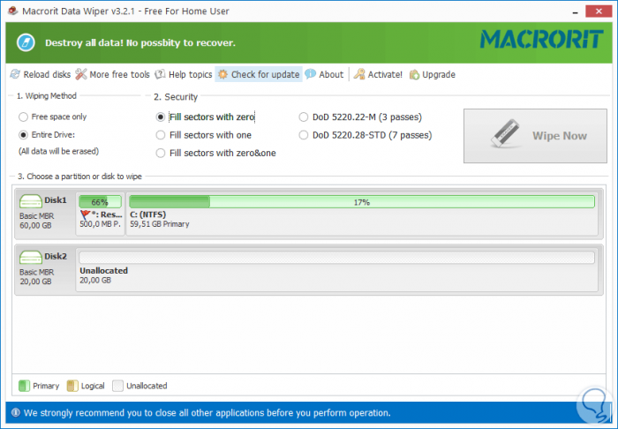Click the Primary green legend swatch
The height and width of the screenshot is (429, 618).
24,386
